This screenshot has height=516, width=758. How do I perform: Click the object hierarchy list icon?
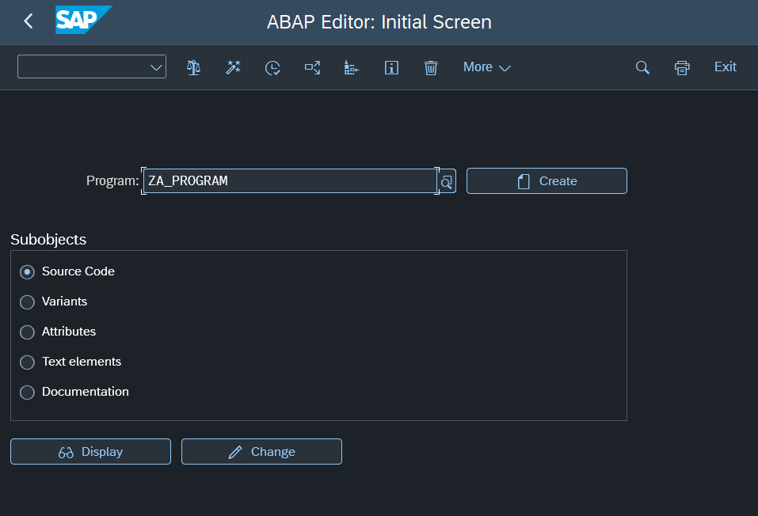pyautogui.click(x=352, y=67)
